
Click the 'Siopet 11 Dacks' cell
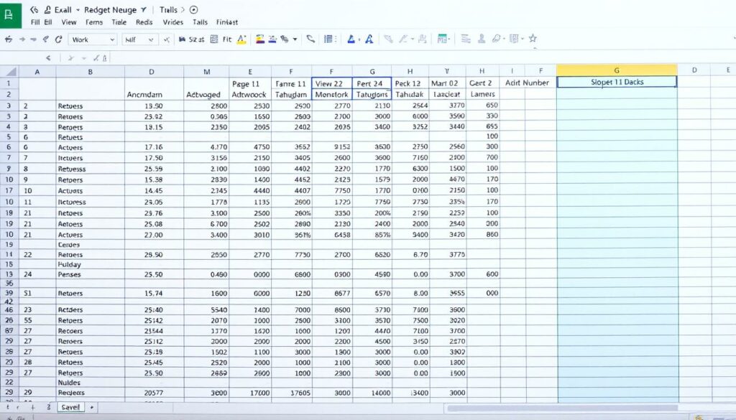[617, 82]
